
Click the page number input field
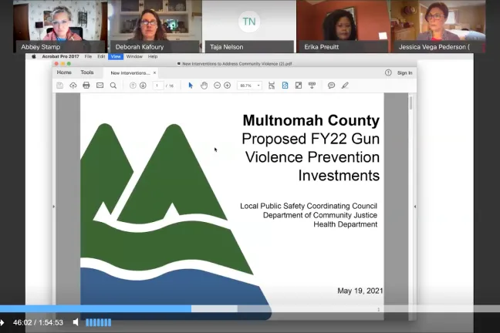coord(158,86)
